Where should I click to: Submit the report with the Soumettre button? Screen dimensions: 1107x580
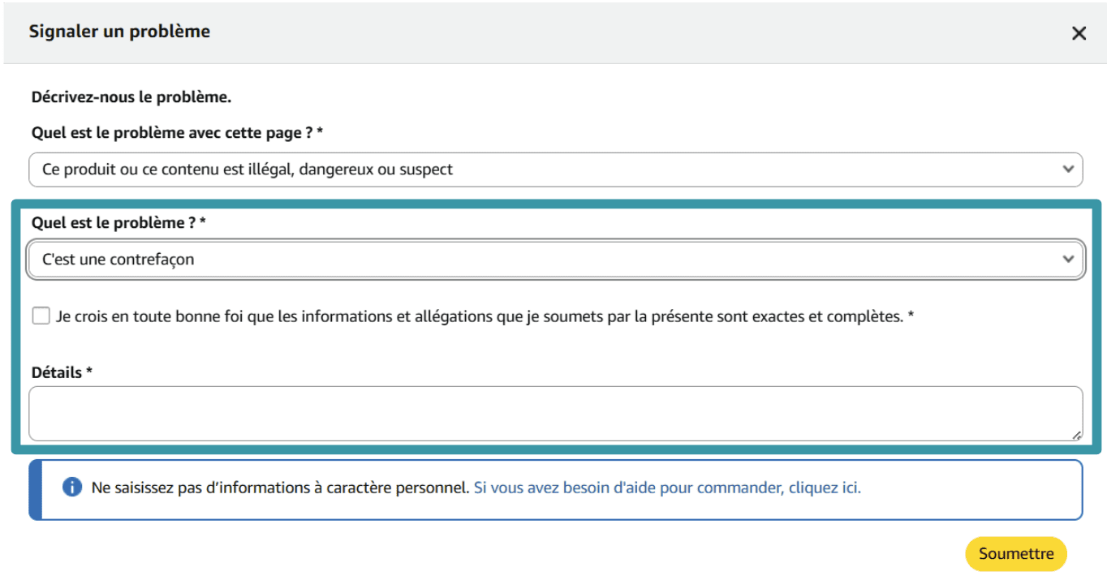click(x=1015, y=553)
